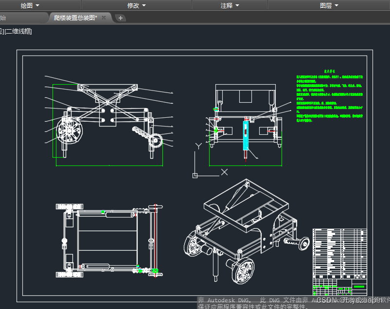Open a new drawing tab with plus button

(x=121, y=18)
